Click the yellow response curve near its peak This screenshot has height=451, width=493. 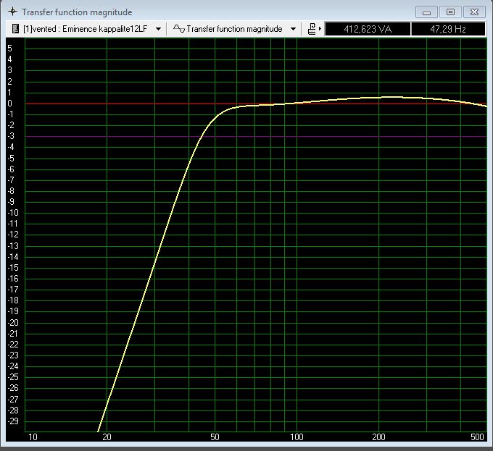[x=388, y=97]
